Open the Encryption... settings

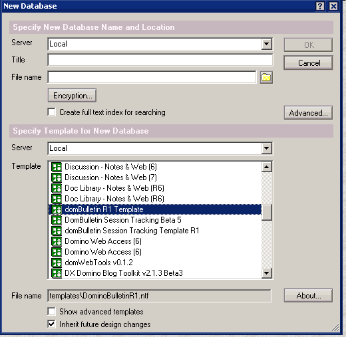tap(72, 96)
